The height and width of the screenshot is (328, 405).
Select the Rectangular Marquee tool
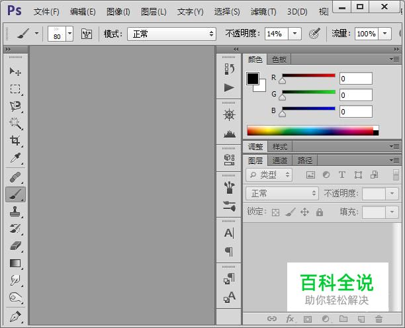coord(15,89)
